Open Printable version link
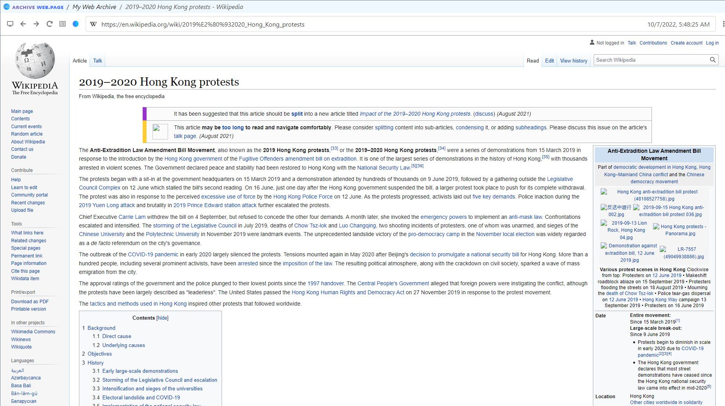The width and height of the screenshot is (725, 406). (x=29, y=309)
